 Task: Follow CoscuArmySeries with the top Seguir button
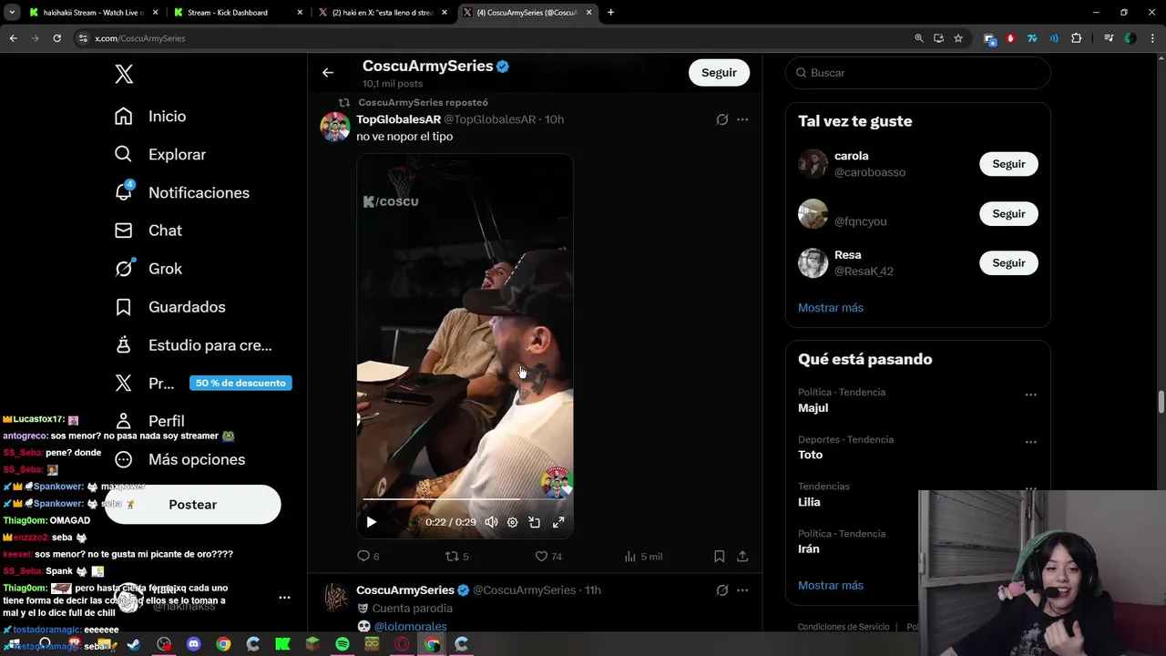(x=719, y=73)
